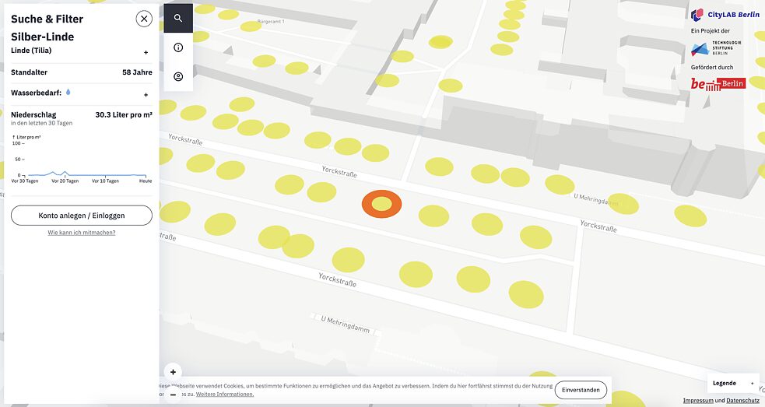Open the search magnifier panel

click(178, 18)
